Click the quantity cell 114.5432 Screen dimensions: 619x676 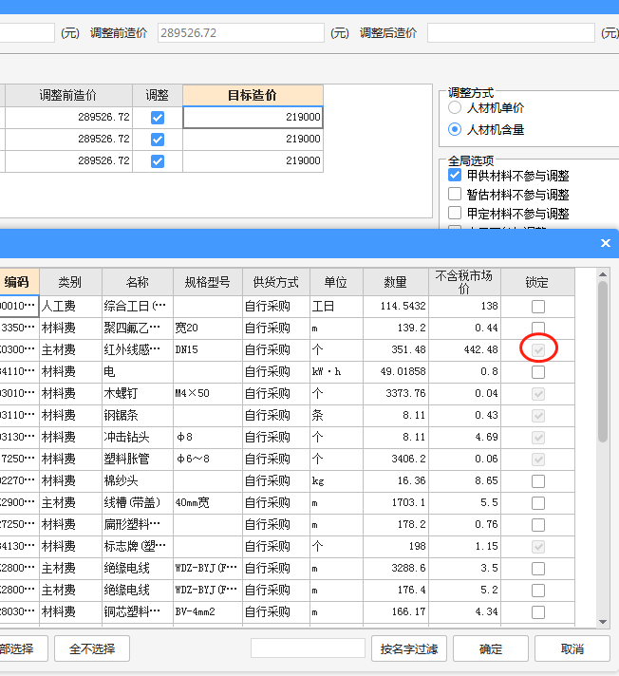pyautogui.click(x=396, y=307)
